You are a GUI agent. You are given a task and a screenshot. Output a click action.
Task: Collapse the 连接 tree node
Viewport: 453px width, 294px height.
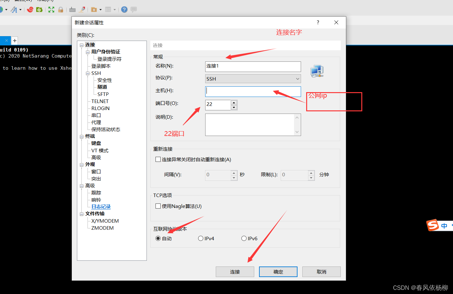tap(82, 45)
